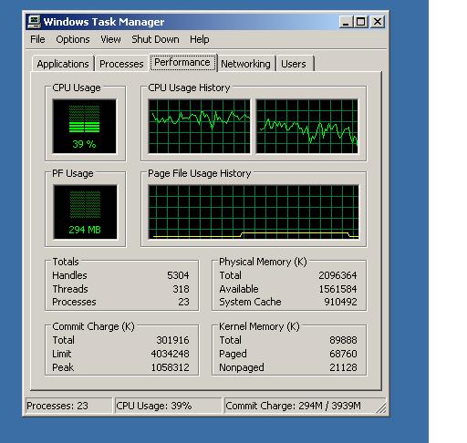This screenshot has width=467, height=443.
Task: Open the Help menu
Action: (x=200, y=39)
